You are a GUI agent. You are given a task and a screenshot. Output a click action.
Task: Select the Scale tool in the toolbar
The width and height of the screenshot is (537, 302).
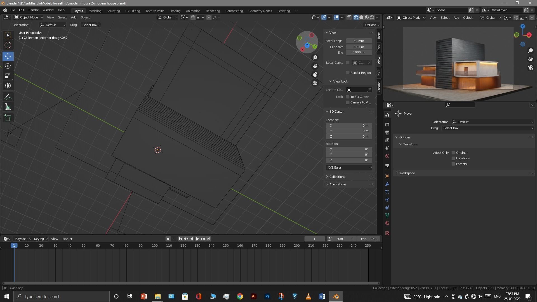8,76
